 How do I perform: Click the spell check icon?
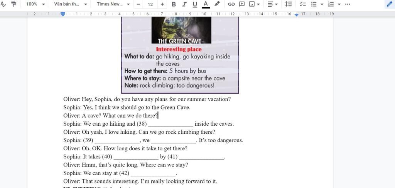pyautogui.click(x=3, y=4)
